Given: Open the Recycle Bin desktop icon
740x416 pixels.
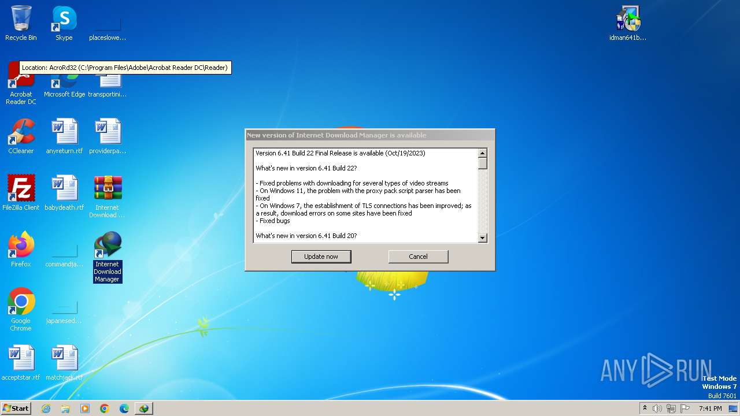Looking at the screenshot, I should (21, 23).
